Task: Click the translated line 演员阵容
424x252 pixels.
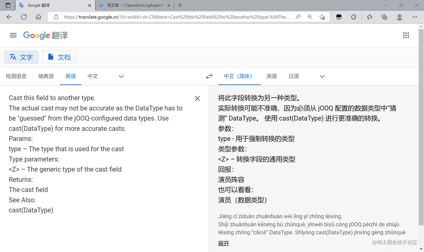Action: coord(231,180)
